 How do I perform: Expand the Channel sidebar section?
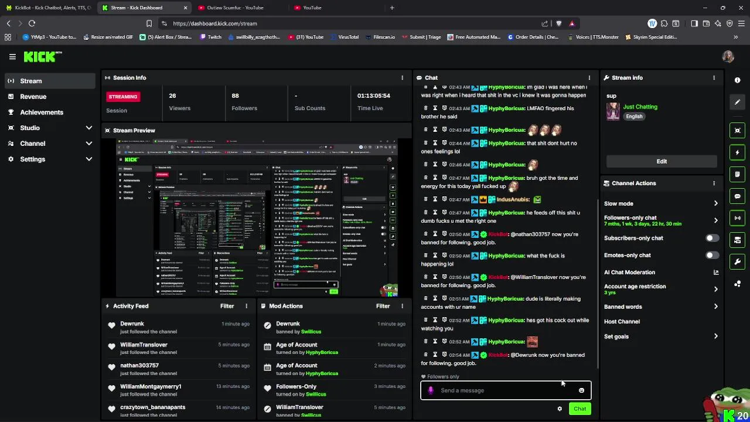tap(88, 144)
